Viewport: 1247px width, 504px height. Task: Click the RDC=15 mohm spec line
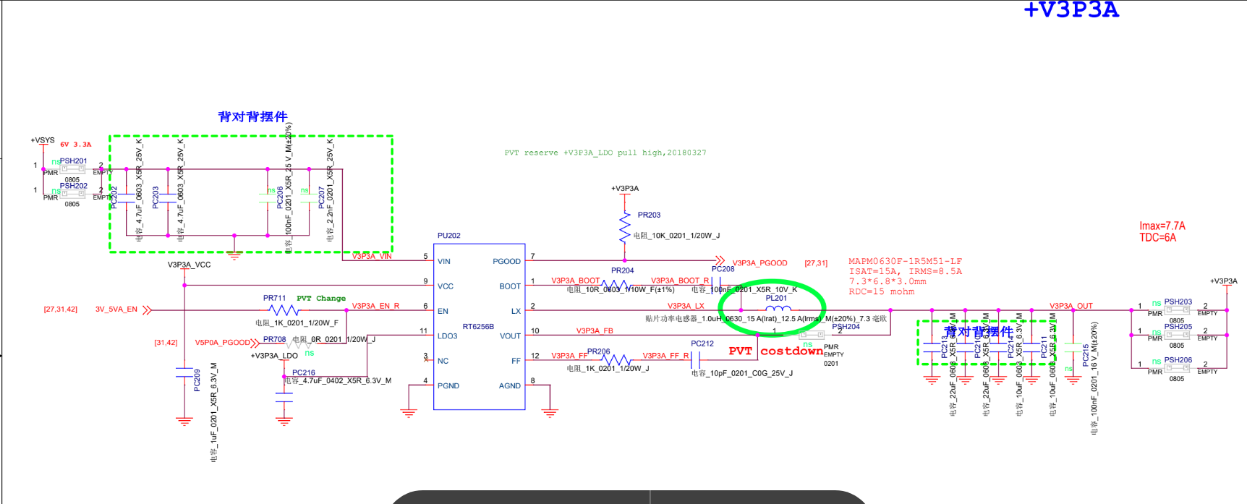tap(882, 291)
